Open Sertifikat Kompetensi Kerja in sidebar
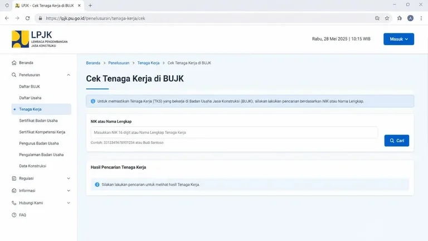 pyautogui.click(x=42, y=132)
